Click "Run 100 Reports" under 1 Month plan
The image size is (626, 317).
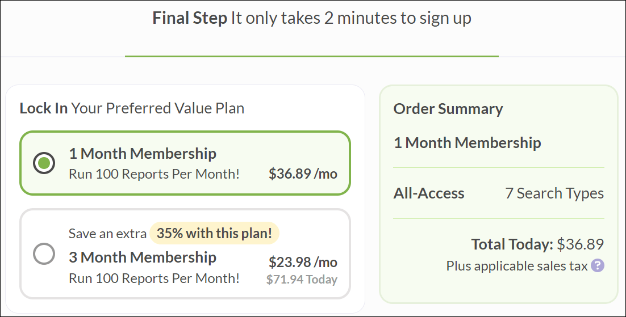[x=154, y=174]
